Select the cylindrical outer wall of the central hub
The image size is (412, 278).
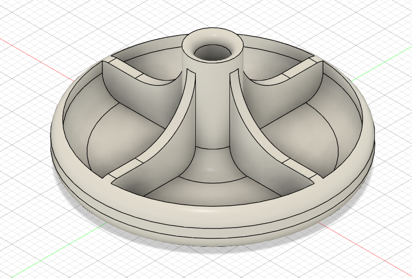tap(212, 105)
